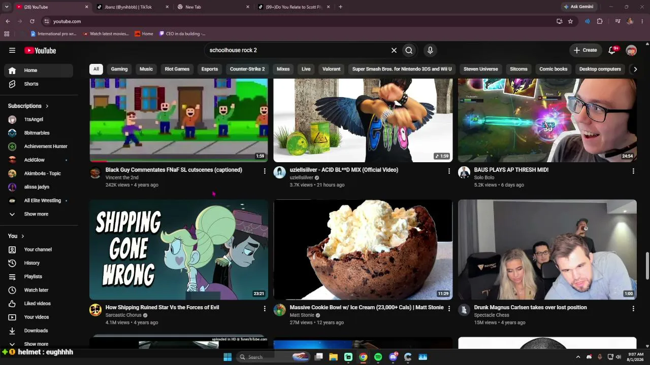Click the Ask Gemini button
Viewport: 650px width, 365px height.
coord(578,7)
